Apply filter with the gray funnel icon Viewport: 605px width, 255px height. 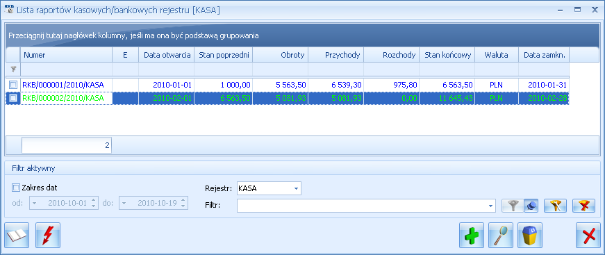(513, 206)
